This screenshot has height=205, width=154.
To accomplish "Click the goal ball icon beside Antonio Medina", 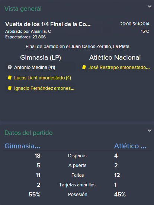I will tap(10, 67).
